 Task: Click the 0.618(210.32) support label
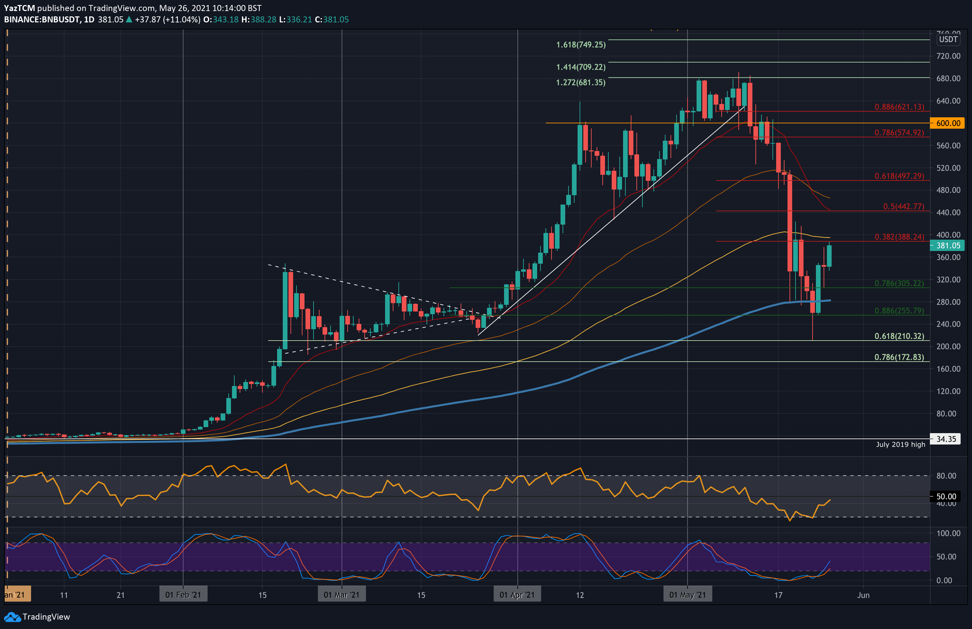pos(899,336)
